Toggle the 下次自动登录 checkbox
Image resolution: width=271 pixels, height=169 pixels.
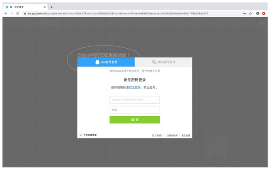point(81,135)
